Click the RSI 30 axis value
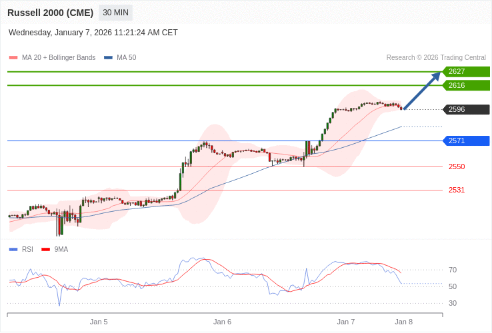 (453, 303)
